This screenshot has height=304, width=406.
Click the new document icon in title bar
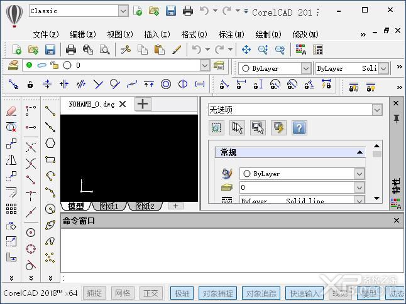click(138, 11)
